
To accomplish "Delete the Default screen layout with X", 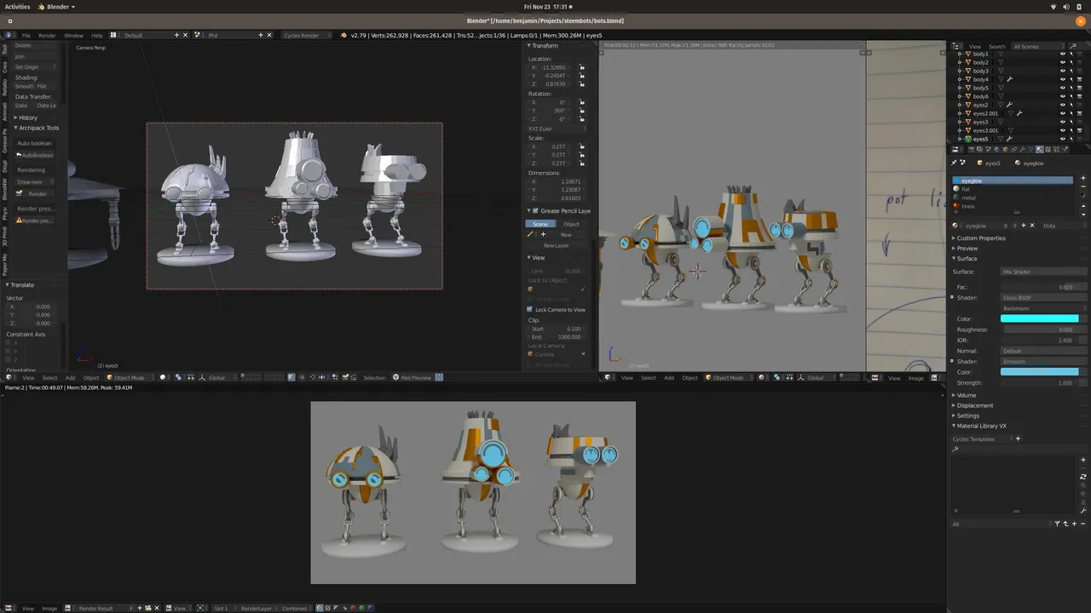I will (x=185, y=35).
